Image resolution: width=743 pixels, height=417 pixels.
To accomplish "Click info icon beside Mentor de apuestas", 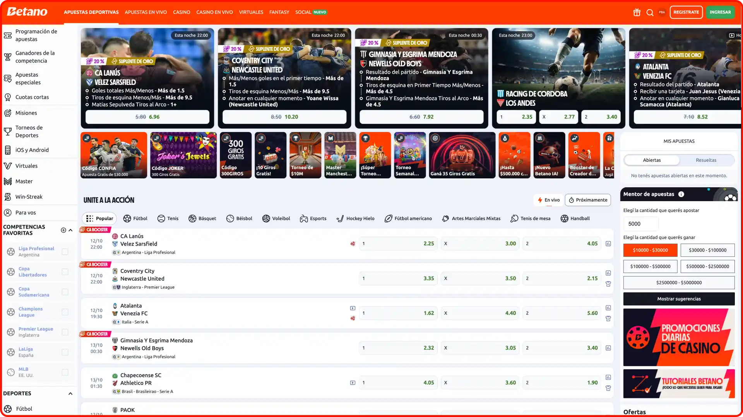I will [681, 194].
